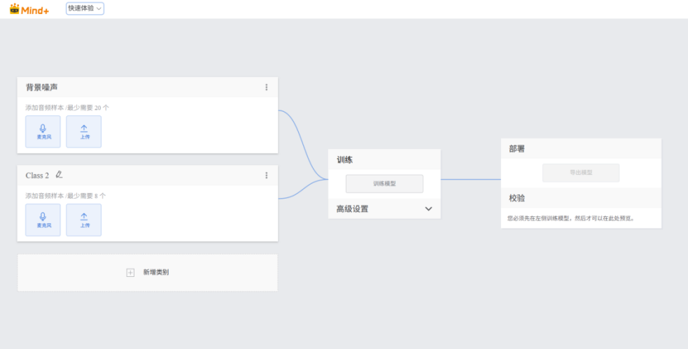Viewport: 688px width, 349px height.
Task: Open the 背景噪声 three-dot options menu
Action: [267, 87]
